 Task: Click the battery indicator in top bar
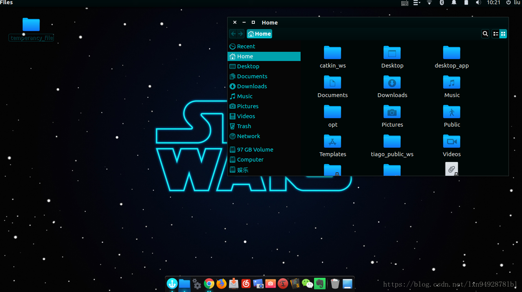[x=466, y=3]
